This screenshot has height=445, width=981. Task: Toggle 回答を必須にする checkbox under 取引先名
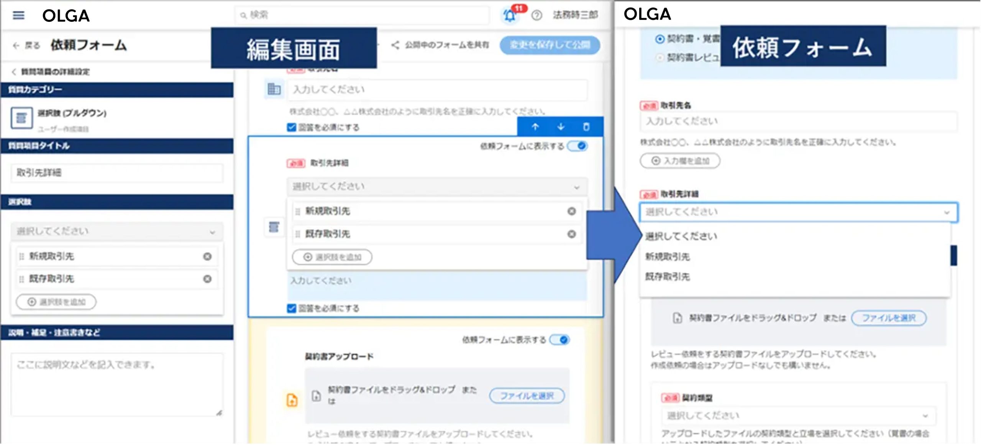(x=292, y=127)
